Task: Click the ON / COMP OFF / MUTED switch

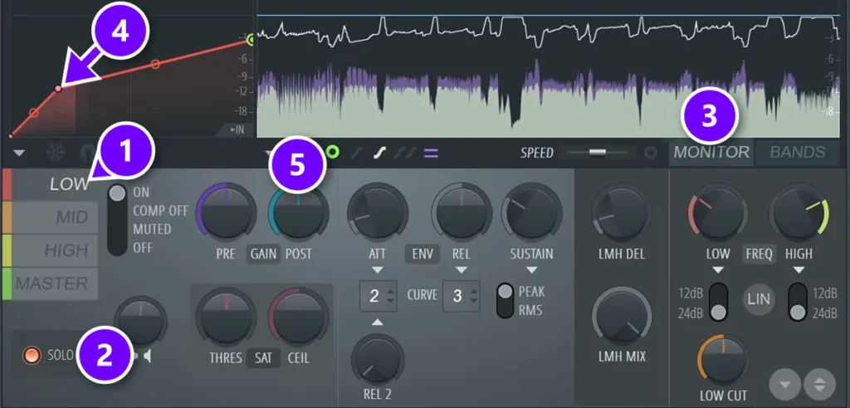Action: point(116,219)
